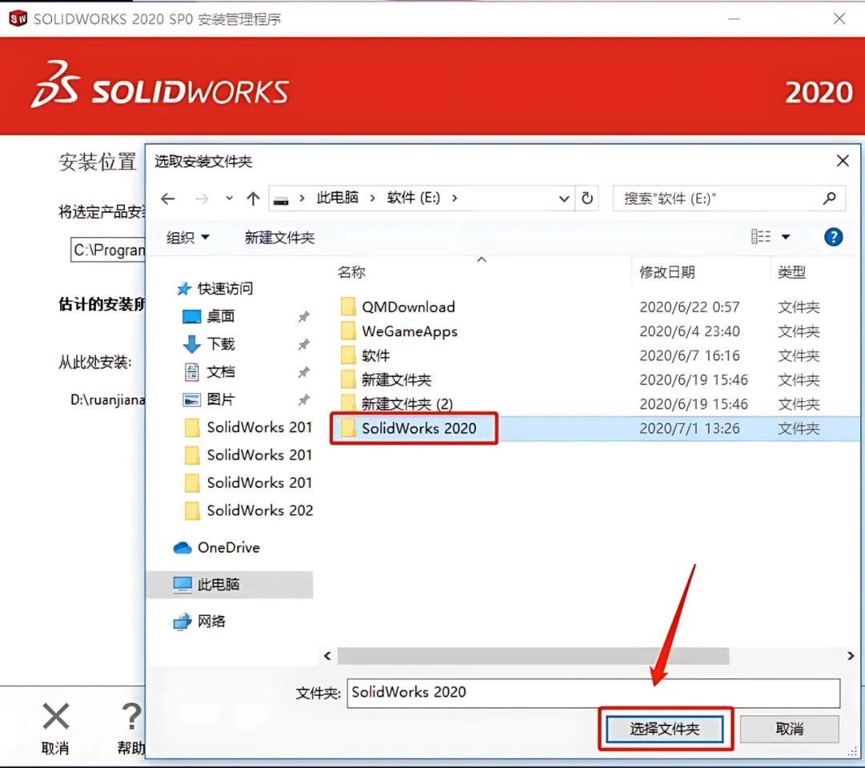Close the 选取安装文件夹 dialog
The image size is (865, 768).
(843, 160)
